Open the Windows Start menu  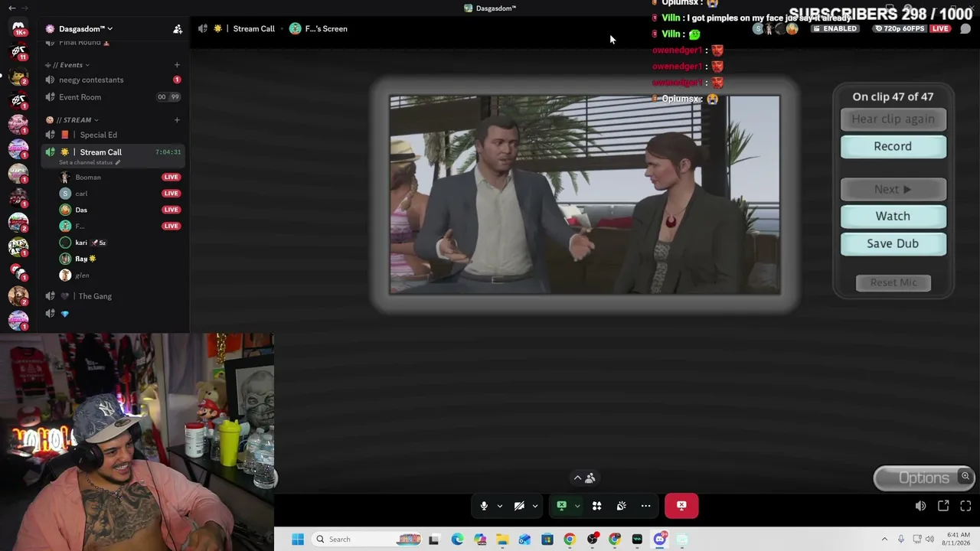coord(298,540)
